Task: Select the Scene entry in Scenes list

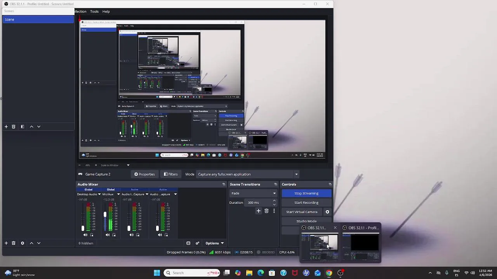Action: [38, 19]
